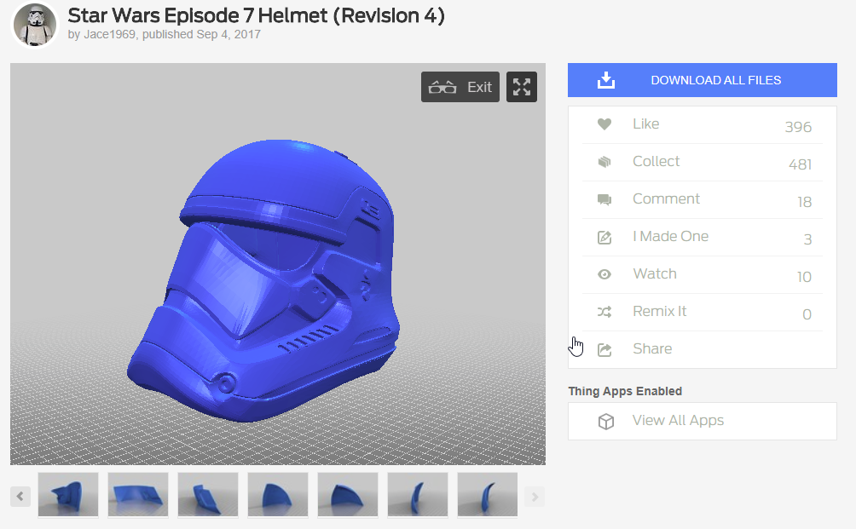Click the Star Wars Episode 7 Helmet title
Viewport: 856px width, 529px height.
coord(256,15)
